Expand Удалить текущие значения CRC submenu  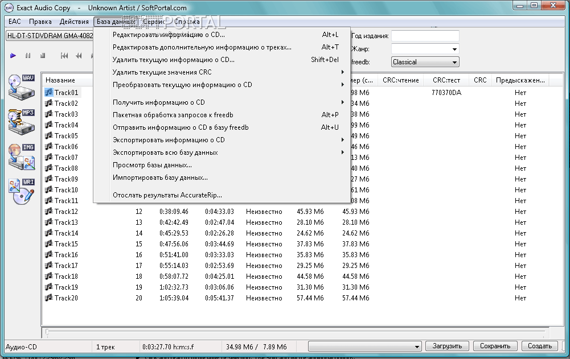[x=222, y=72]
